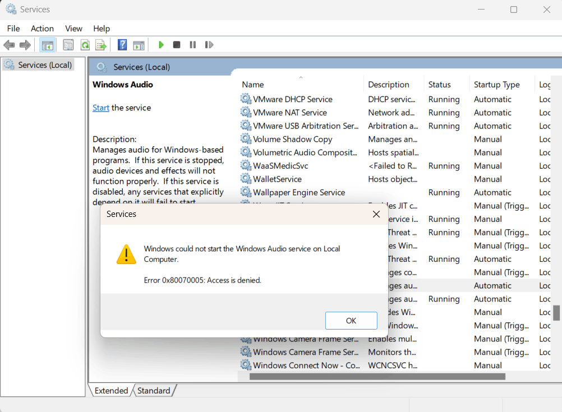Click OK in the error dialog
This screenshot has width=562, height=412.
[351, 321]
